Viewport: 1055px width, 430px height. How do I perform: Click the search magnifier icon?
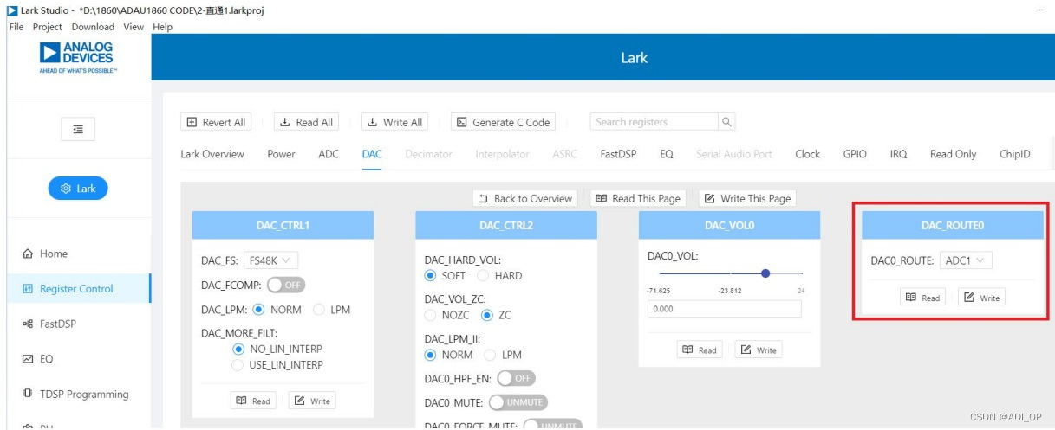point(727,122)
